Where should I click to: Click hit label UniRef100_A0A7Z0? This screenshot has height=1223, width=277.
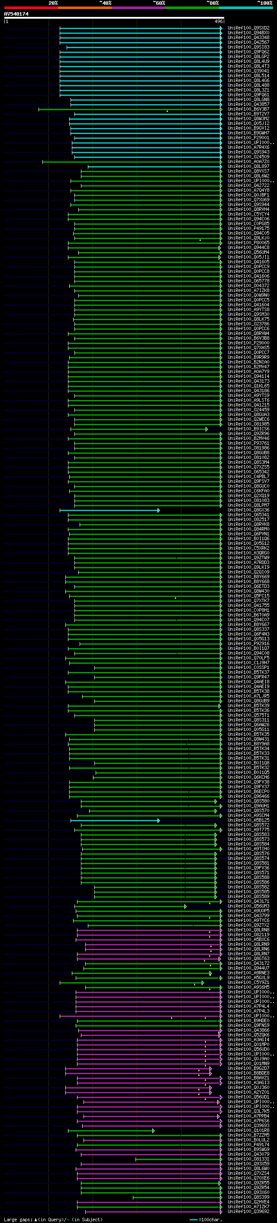[248, 161]
